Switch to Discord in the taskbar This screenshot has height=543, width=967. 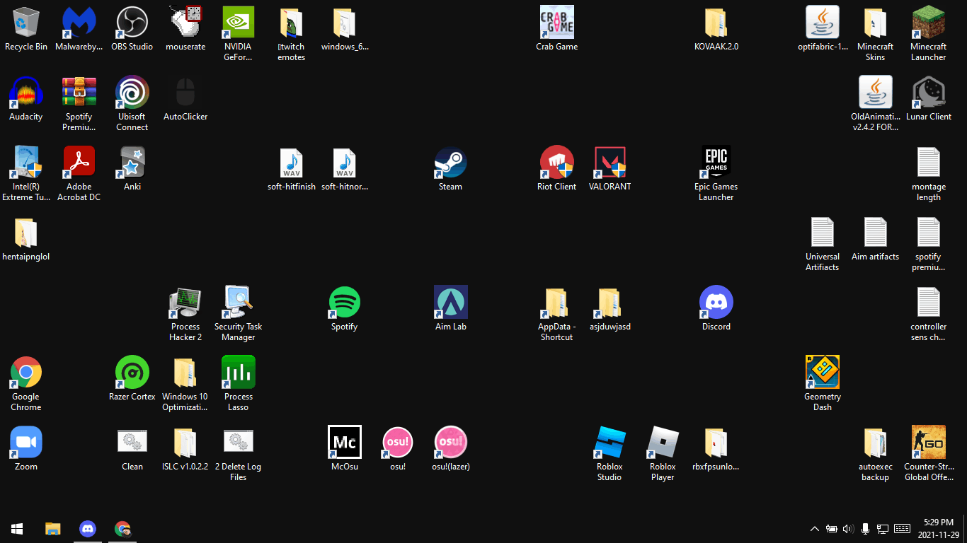click(88, 528)
